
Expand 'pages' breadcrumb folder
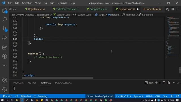(x=31, y=15)
